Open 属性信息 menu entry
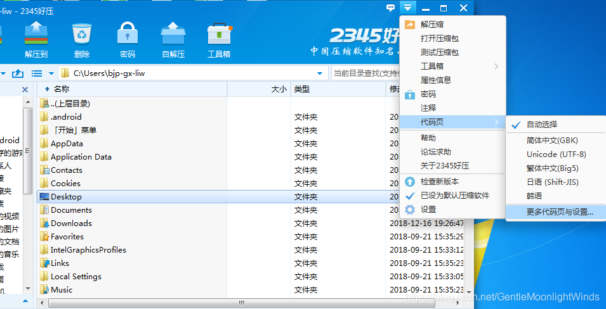This screenshot has height=309, width=606. click(452, 80)
